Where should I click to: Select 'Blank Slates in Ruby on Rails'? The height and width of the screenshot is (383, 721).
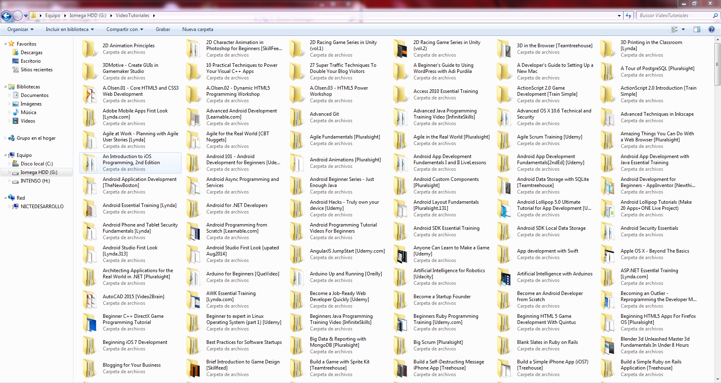click(x=545, y=346)
